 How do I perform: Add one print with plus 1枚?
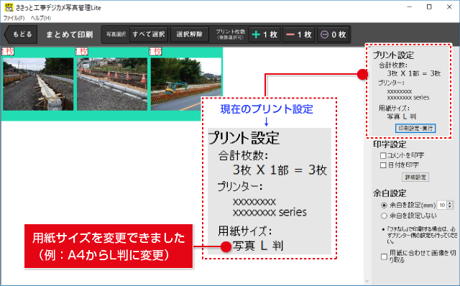264,34
